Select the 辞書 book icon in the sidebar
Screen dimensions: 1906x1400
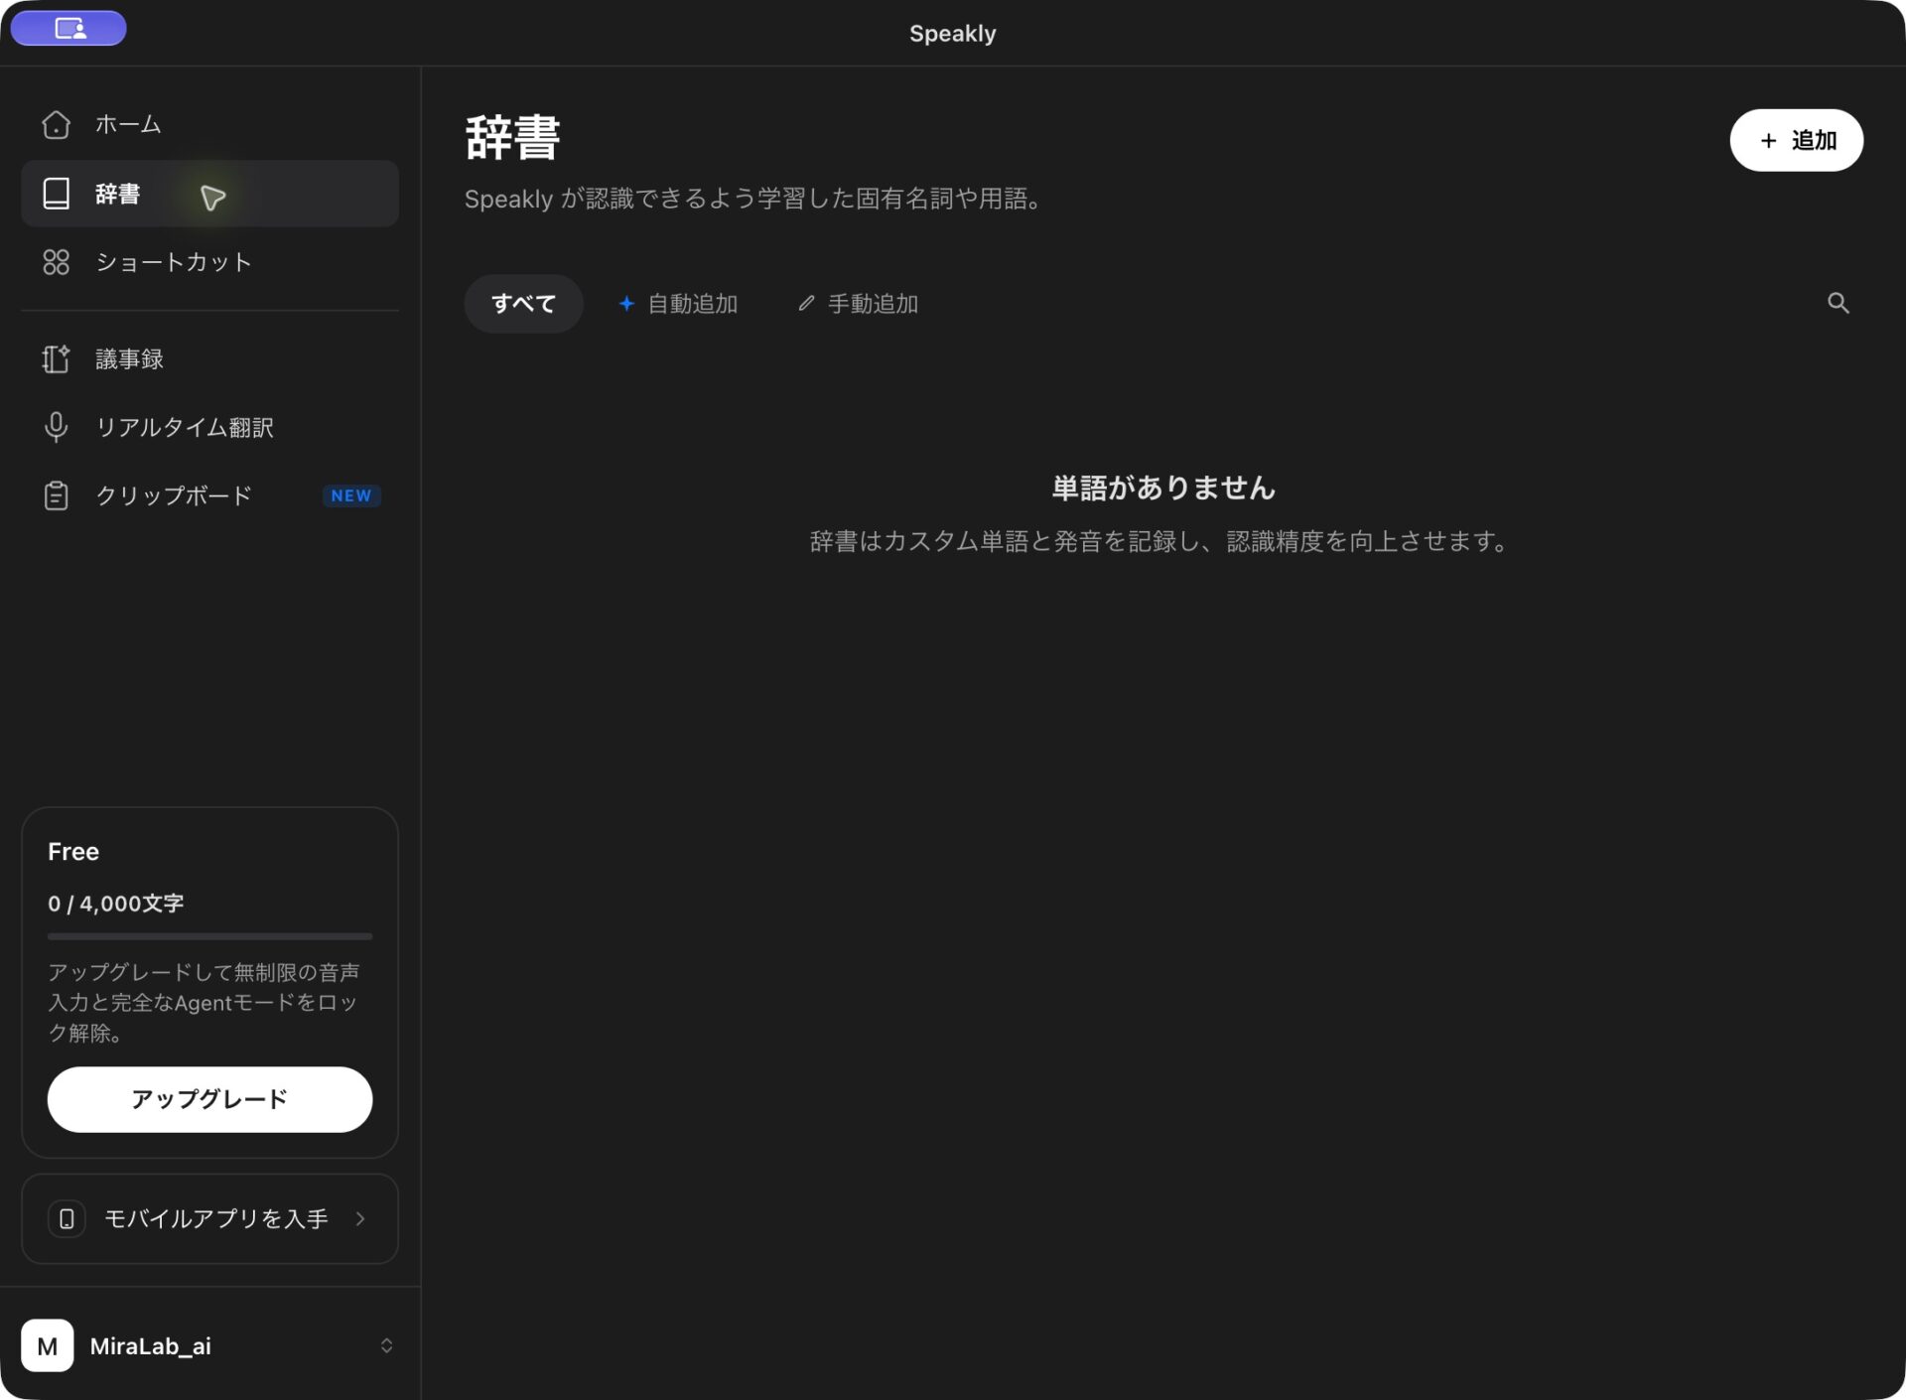point(57,194)
